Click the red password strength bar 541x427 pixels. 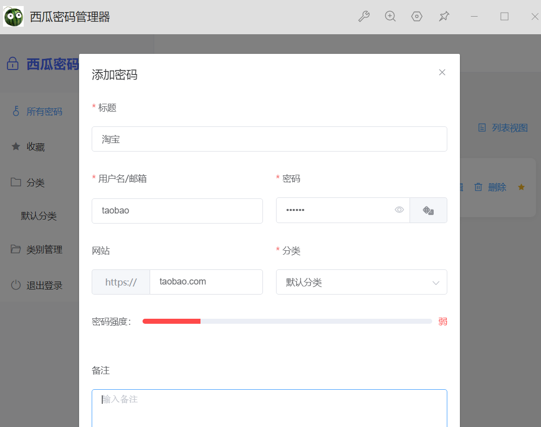point(171,321)
